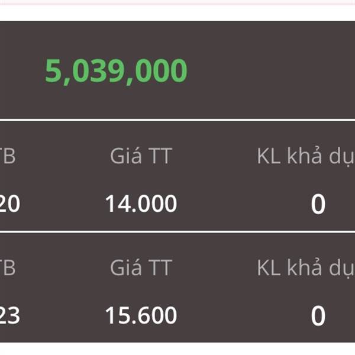Select the average price value ending in 23

9,315
